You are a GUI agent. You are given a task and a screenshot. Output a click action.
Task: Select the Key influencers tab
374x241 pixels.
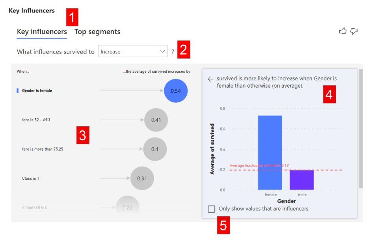point(41,31)
